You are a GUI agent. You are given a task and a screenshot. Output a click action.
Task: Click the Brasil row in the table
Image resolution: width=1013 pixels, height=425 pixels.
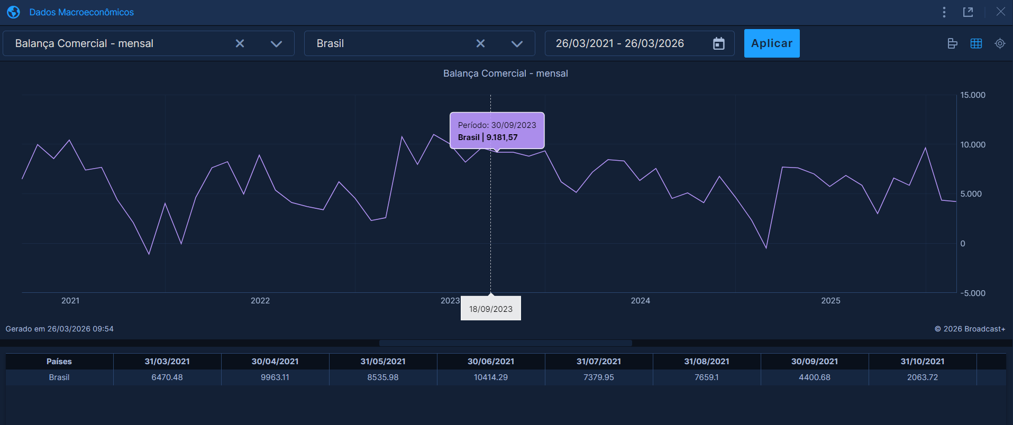click(x=59, y=377)
